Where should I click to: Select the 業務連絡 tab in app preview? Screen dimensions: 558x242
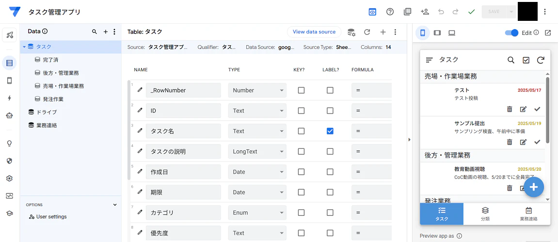coord(528,214)
